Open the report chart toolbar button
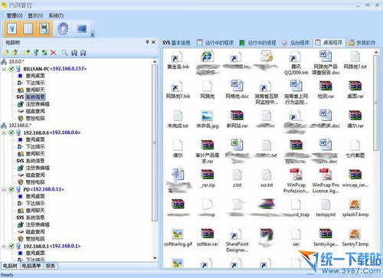 coord(44,28)
